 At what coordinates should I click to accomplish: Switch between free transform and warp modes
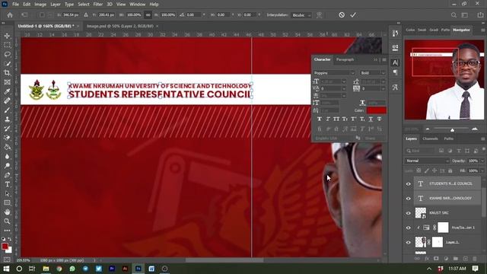[x=319, y=15]
